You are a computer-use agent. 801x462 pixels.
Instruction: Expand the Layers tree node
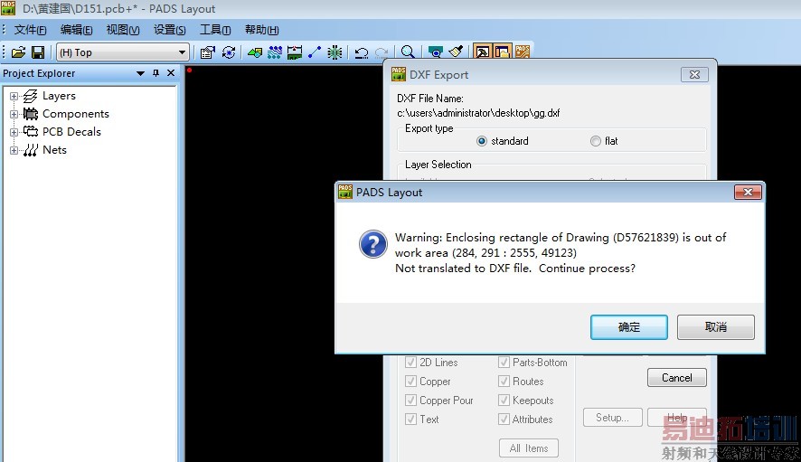[14, 96]
